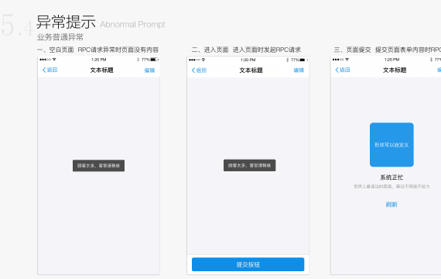The image size is (441, 279).
Task: Click the 刷新 refresh link
Action: [391, 205]
